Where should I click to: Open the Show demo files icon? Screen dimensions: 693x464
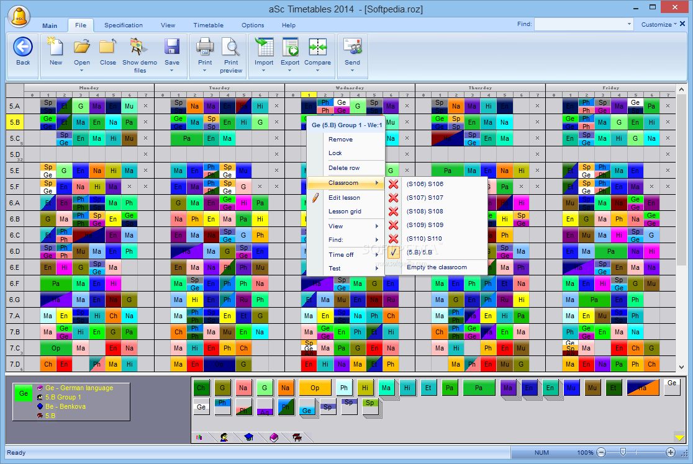140,47
